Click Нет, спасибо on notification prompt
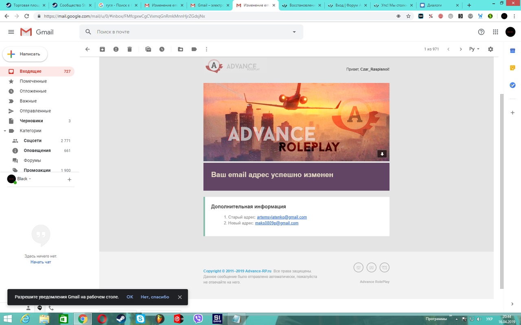Screen dimensions: 521x325 [155, 297]
